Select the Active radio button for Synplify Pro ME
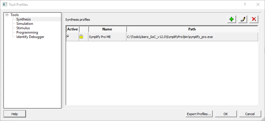Image resolution: width=265 pixels, height=121 pixels. pos(68,37)
